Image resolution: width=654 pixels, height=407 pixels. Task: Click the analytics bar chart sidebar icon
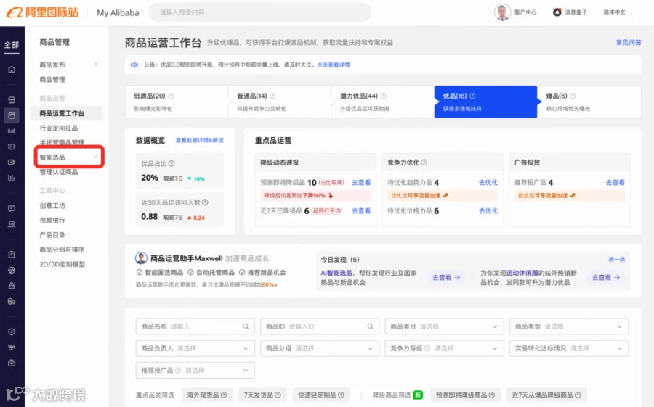pyautogui.click(x=12, y=178)
